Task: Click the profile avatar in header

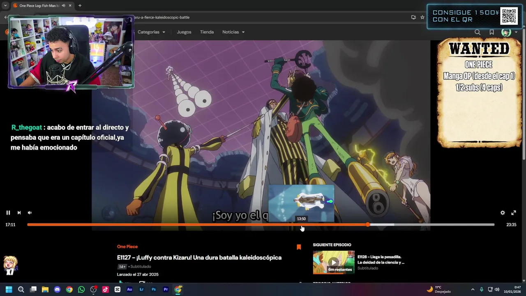Action: point(506,32)
